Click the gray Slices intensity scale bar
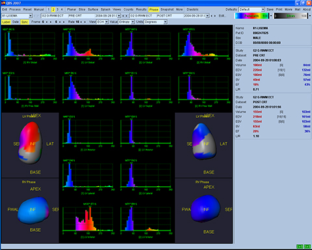Viewport: 312px width, 250px height. pyautogui.click(x=291, y=16)
